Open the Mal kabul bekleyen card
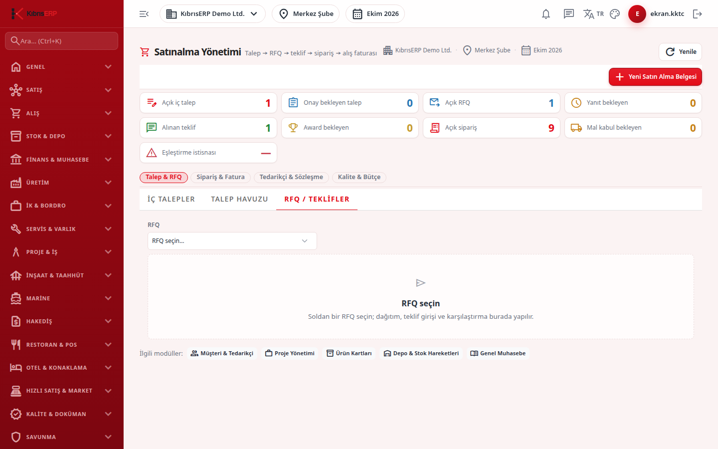This screenshot has width=718, height=449. click(633, 128)
